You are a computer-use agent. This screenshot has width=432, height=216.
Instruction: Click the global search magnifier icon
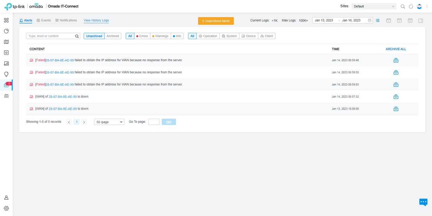pos(403,6)
